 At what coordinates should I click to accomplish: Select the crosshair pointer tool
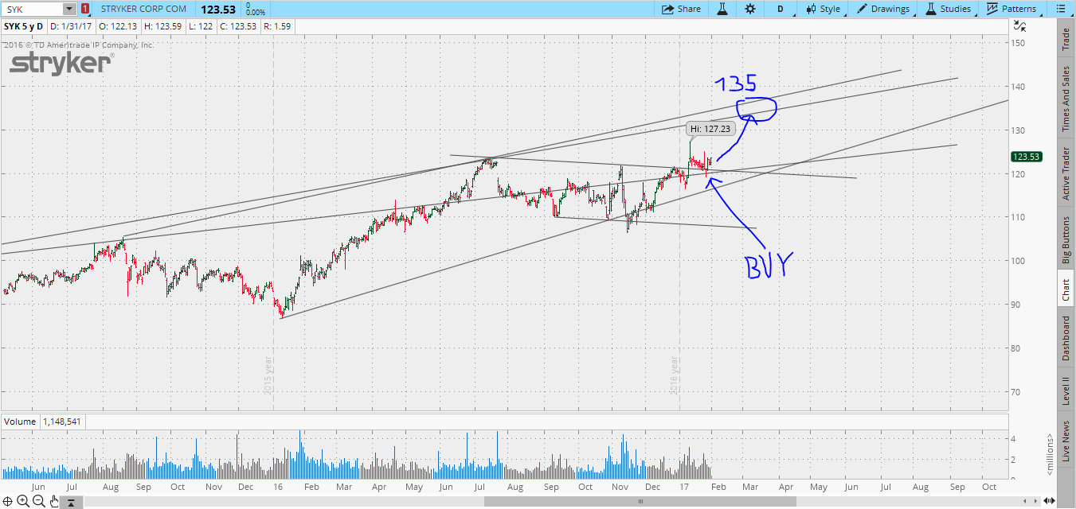7,500
